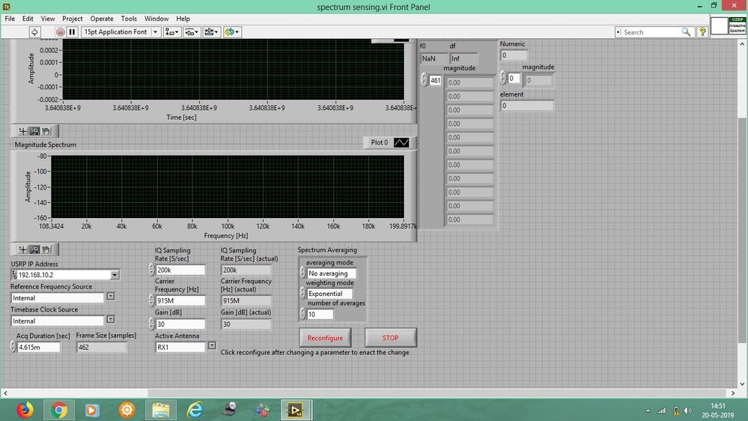This screenshot has height=421, width=748.
Task: Select the hand pan tool below Magnitude Spectrum
Action: (x=46, y=249)
